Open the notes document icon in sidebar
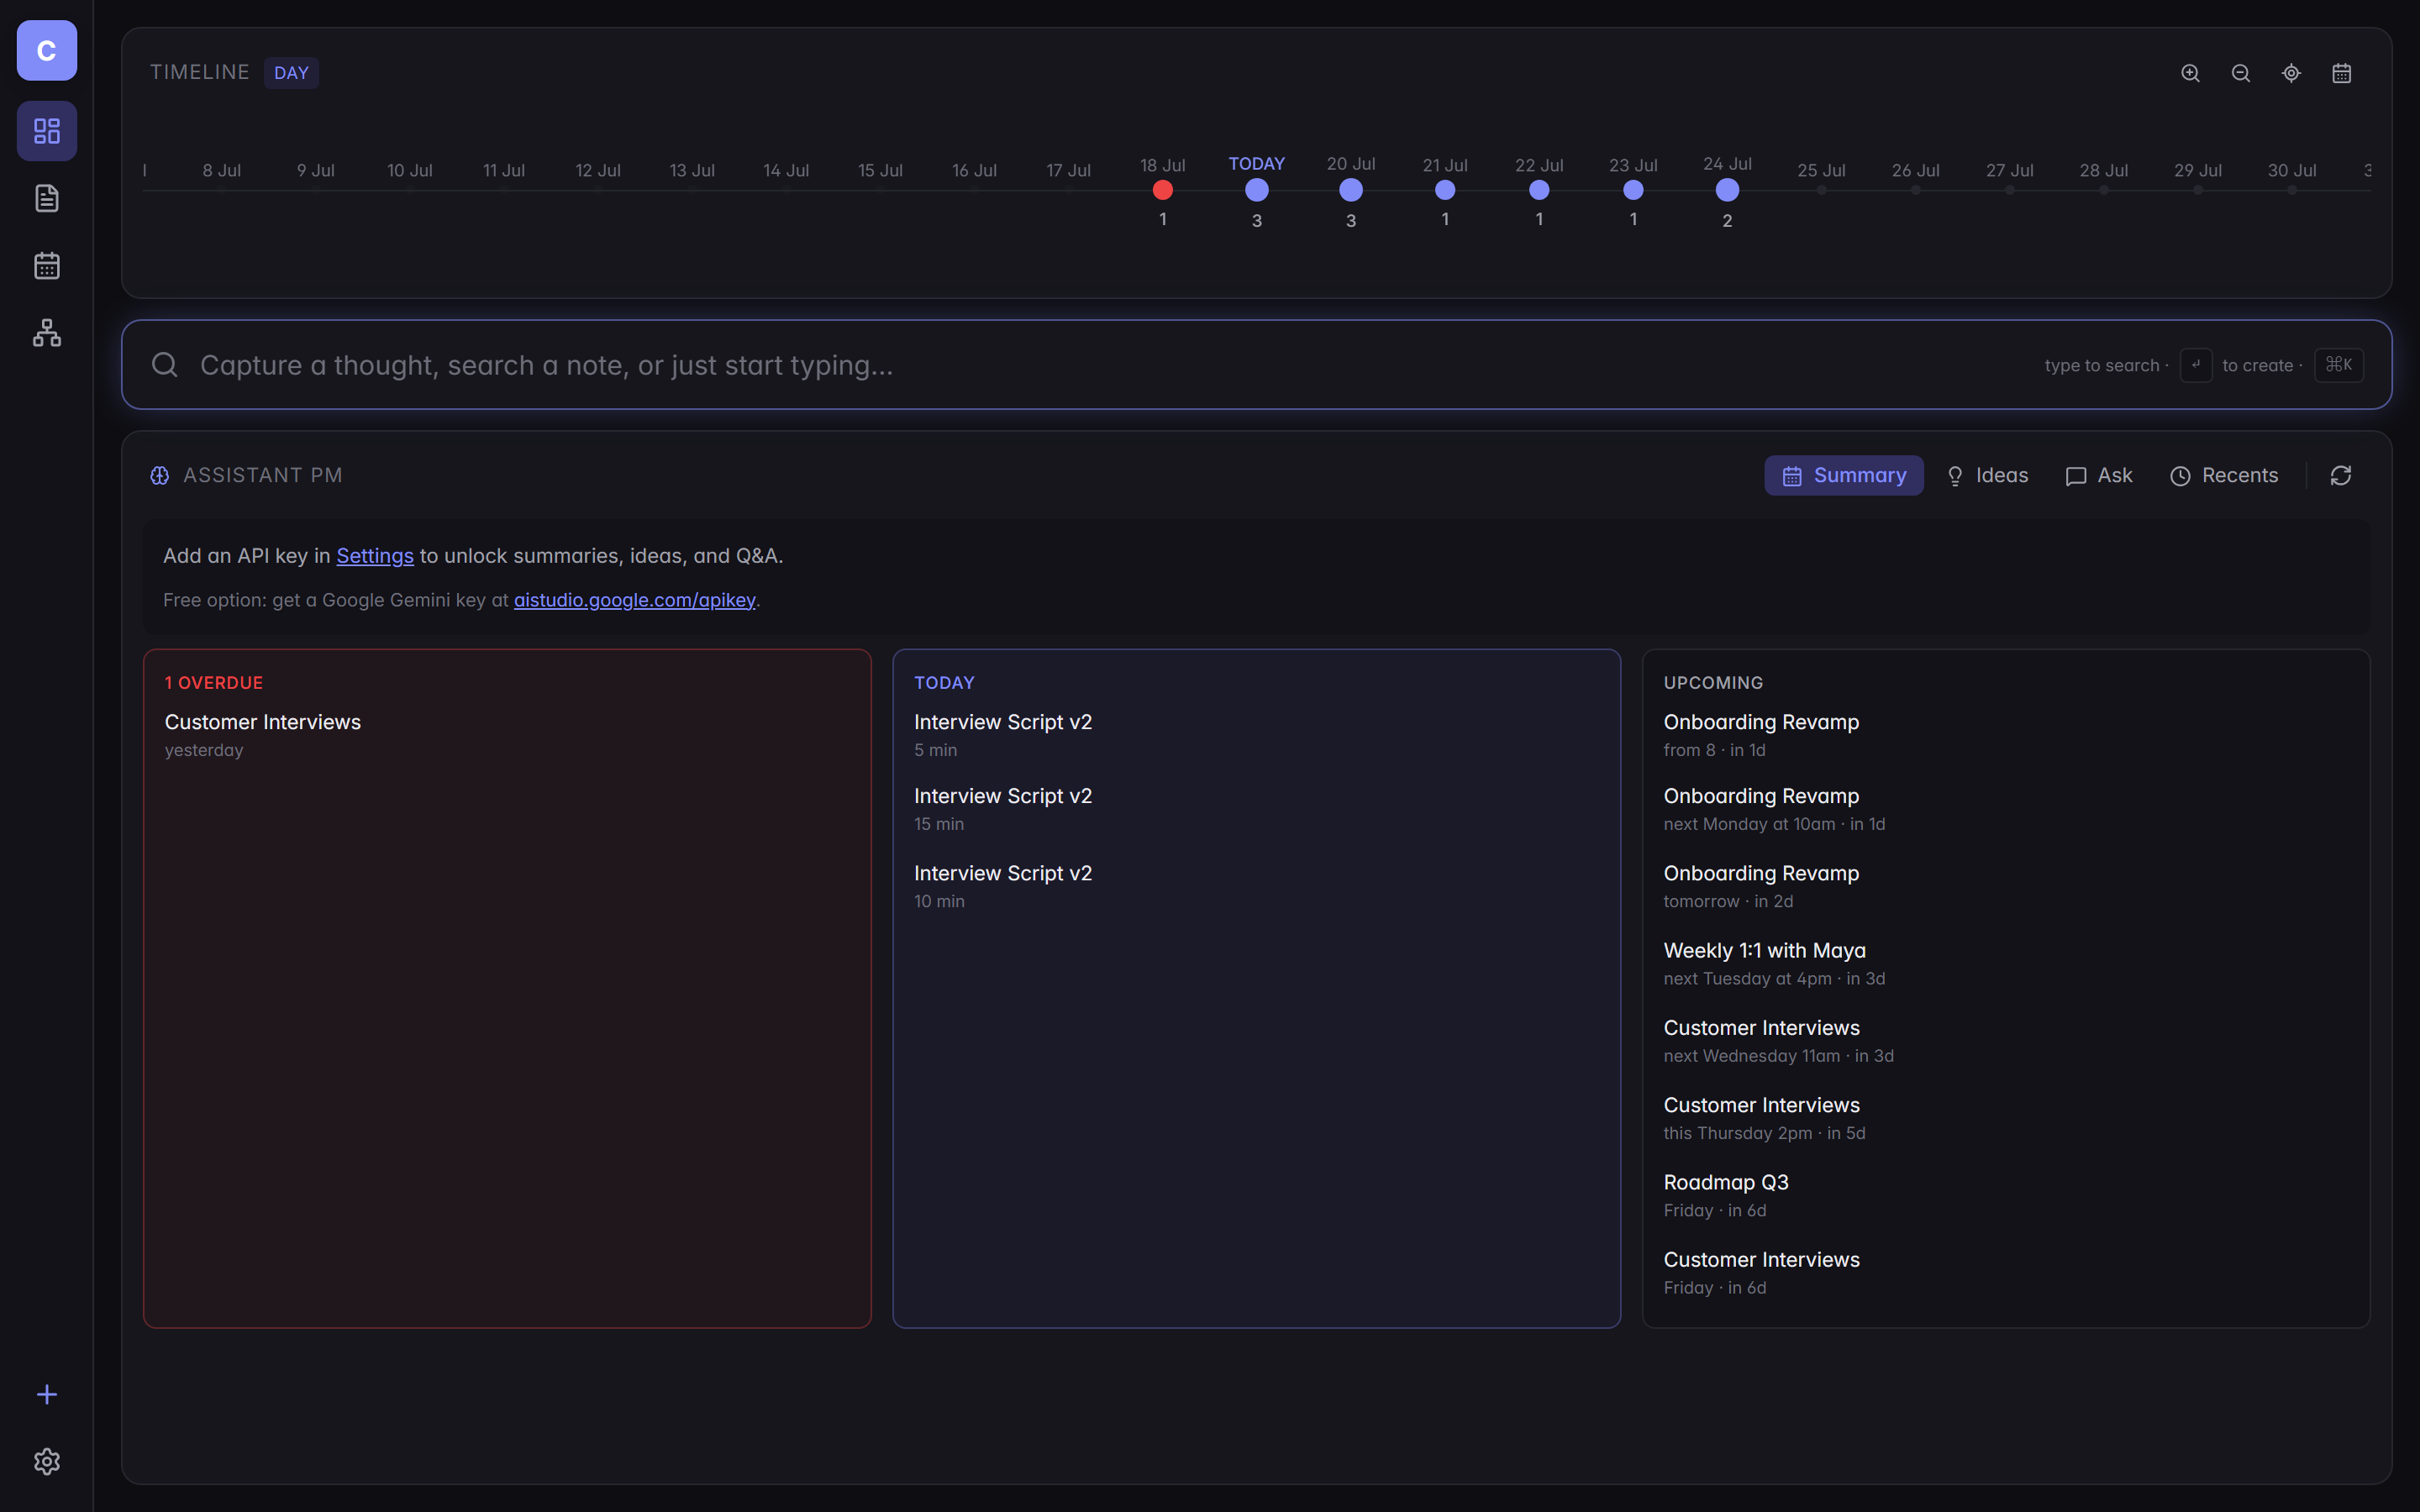 coord(47,198)
